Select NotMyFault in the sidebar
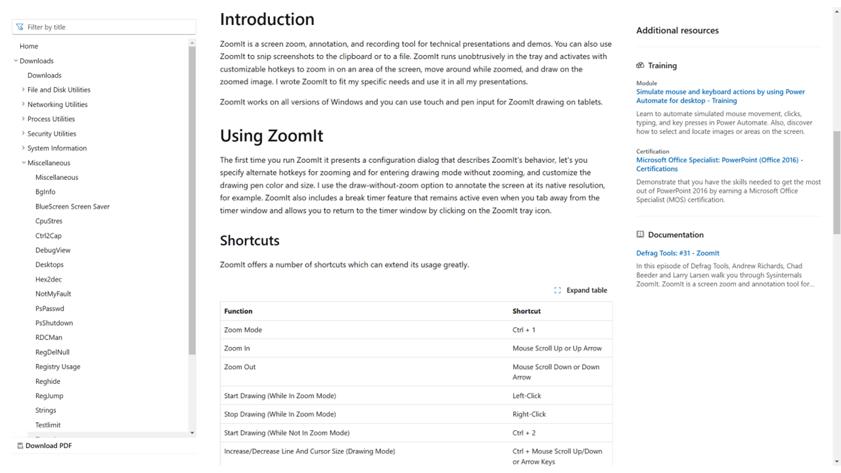 click(x=53, y=294)
